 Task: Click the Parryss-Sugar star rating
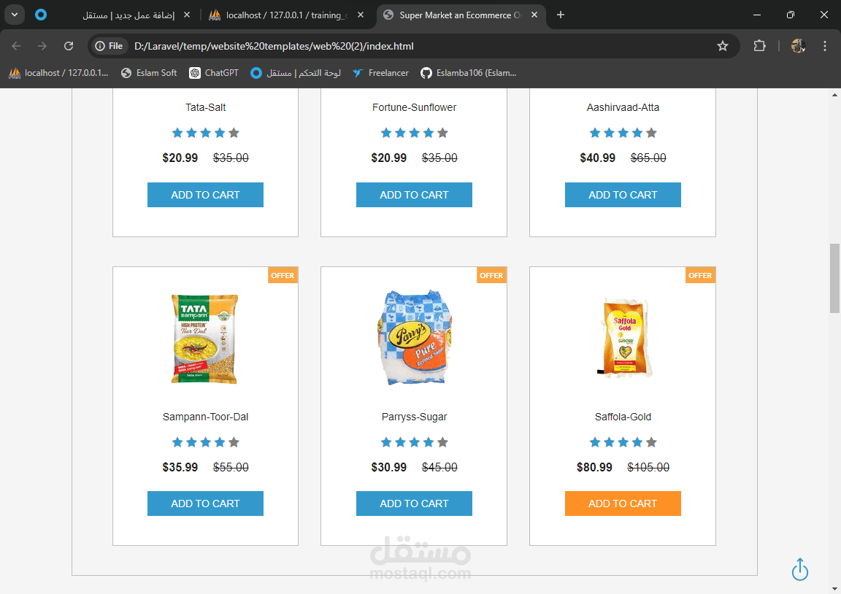[414, 442]
